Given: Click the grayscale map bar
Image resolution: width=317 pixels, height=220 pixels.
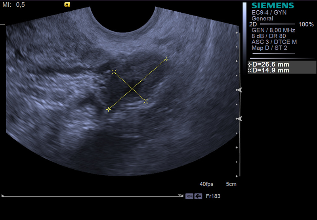Looking at the screenshot, I should [x=244, y=38].
